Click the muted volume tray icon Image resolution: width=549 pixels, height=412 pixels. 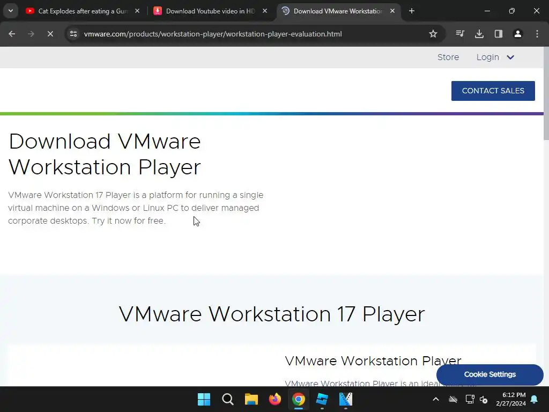pyautogui.click(x=484, y=399)
